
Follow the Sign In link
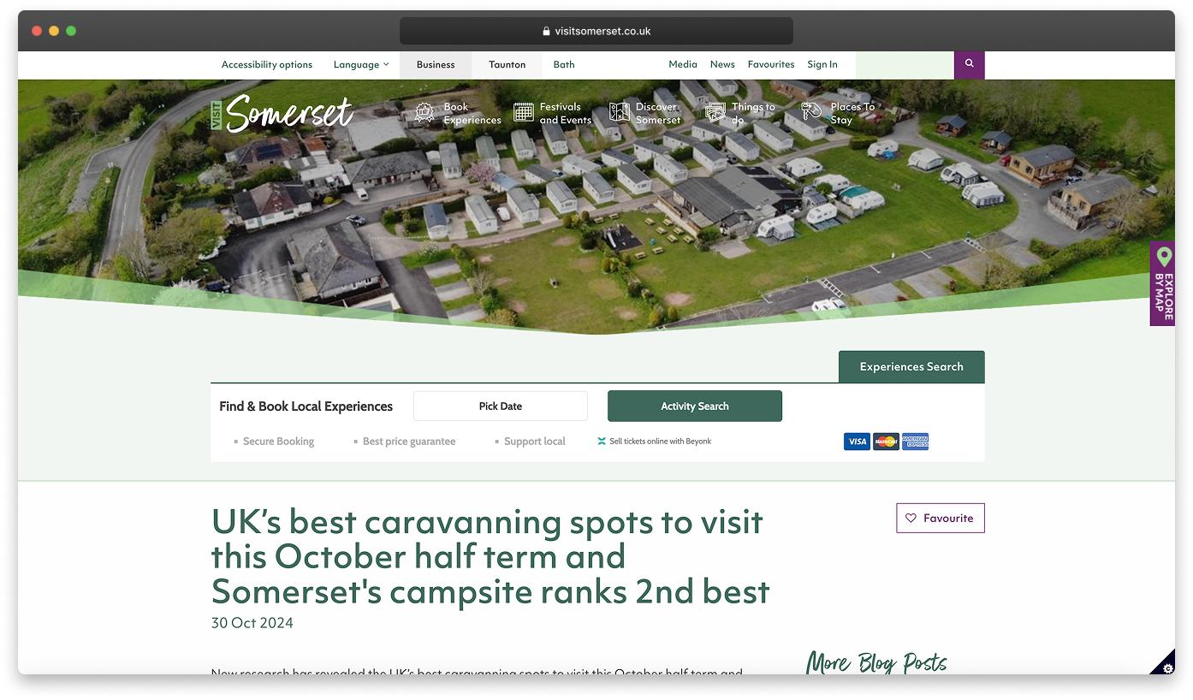[x=822, y=65]
